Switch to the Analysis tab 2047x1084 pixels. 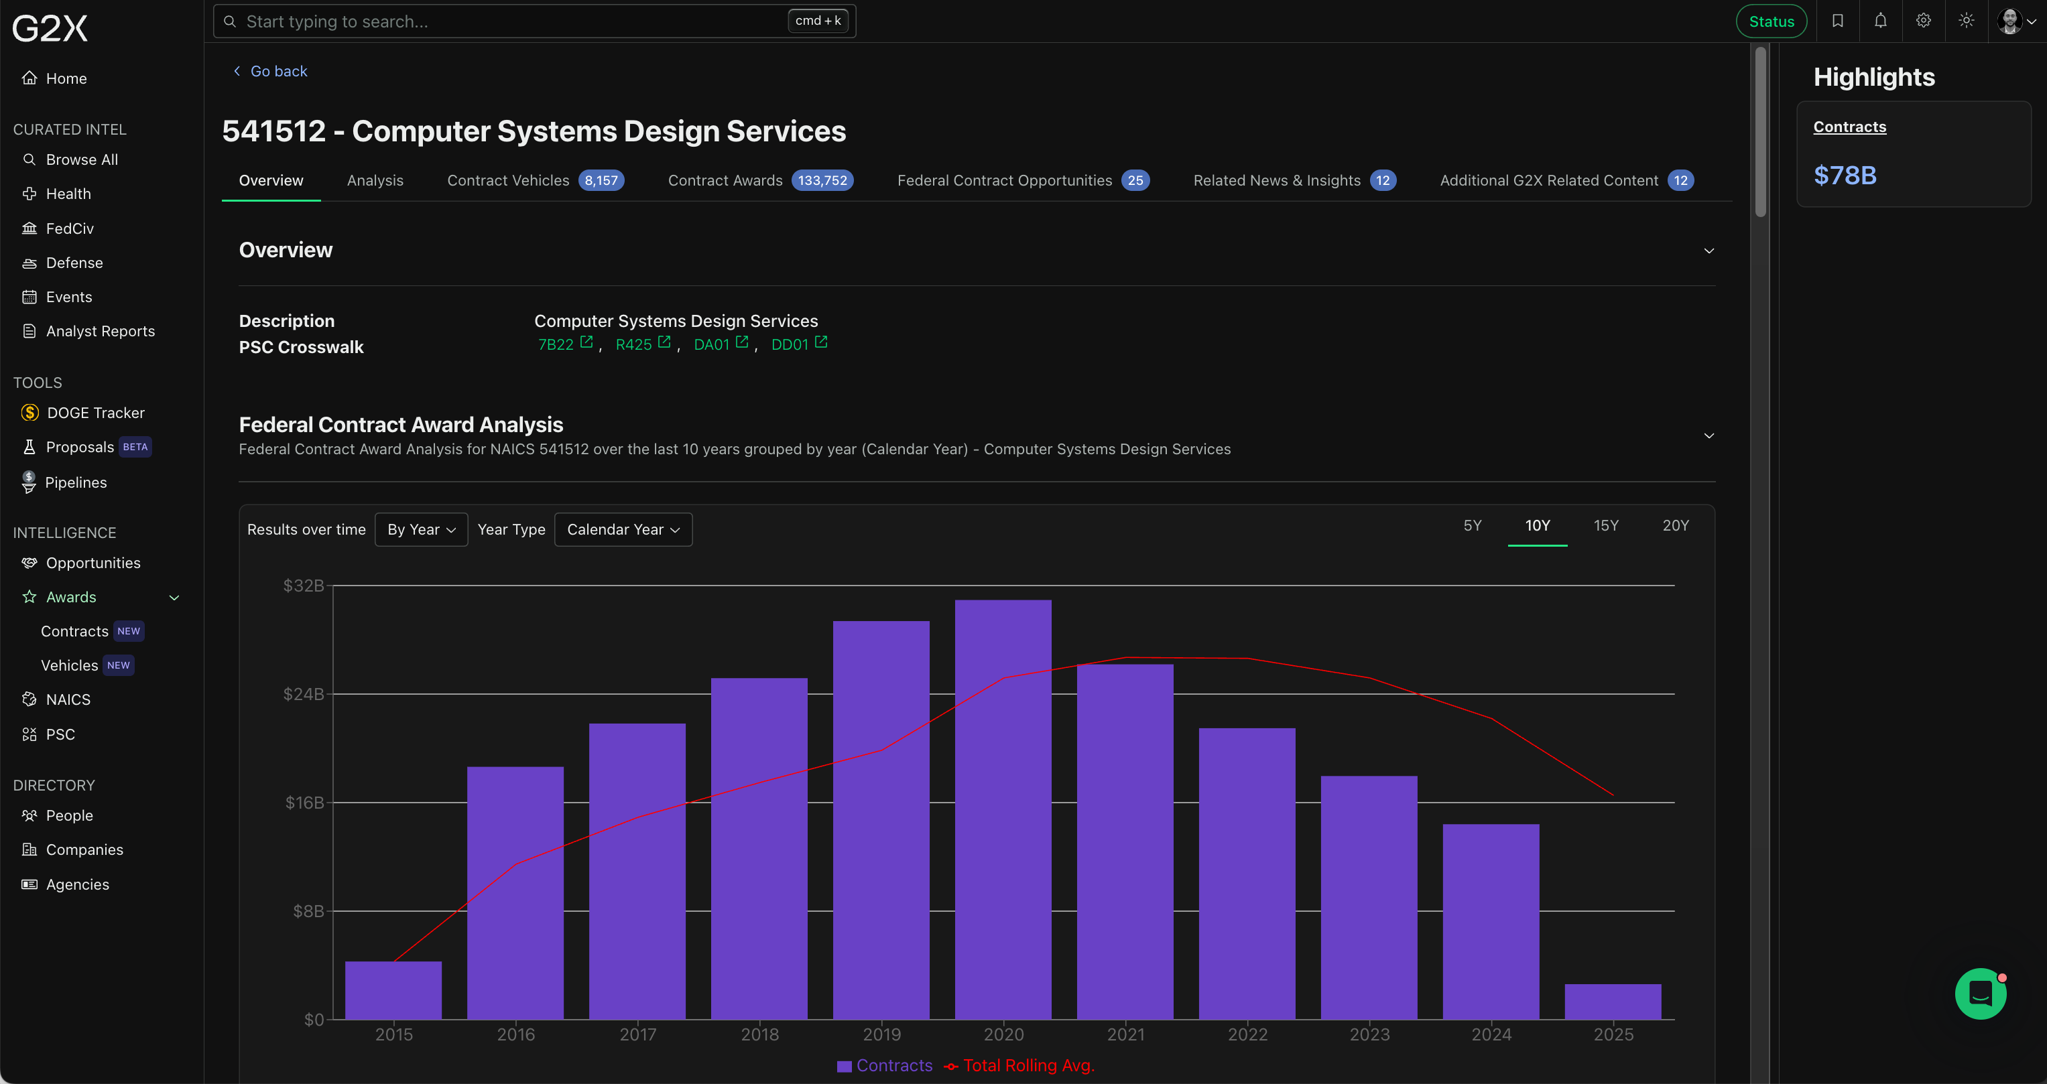point(375,180)
